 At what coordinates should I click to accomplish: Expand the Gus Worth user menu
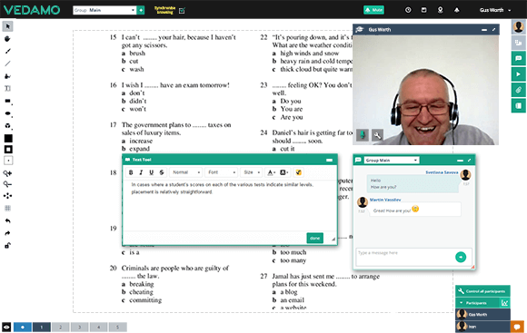click(495, 10)
